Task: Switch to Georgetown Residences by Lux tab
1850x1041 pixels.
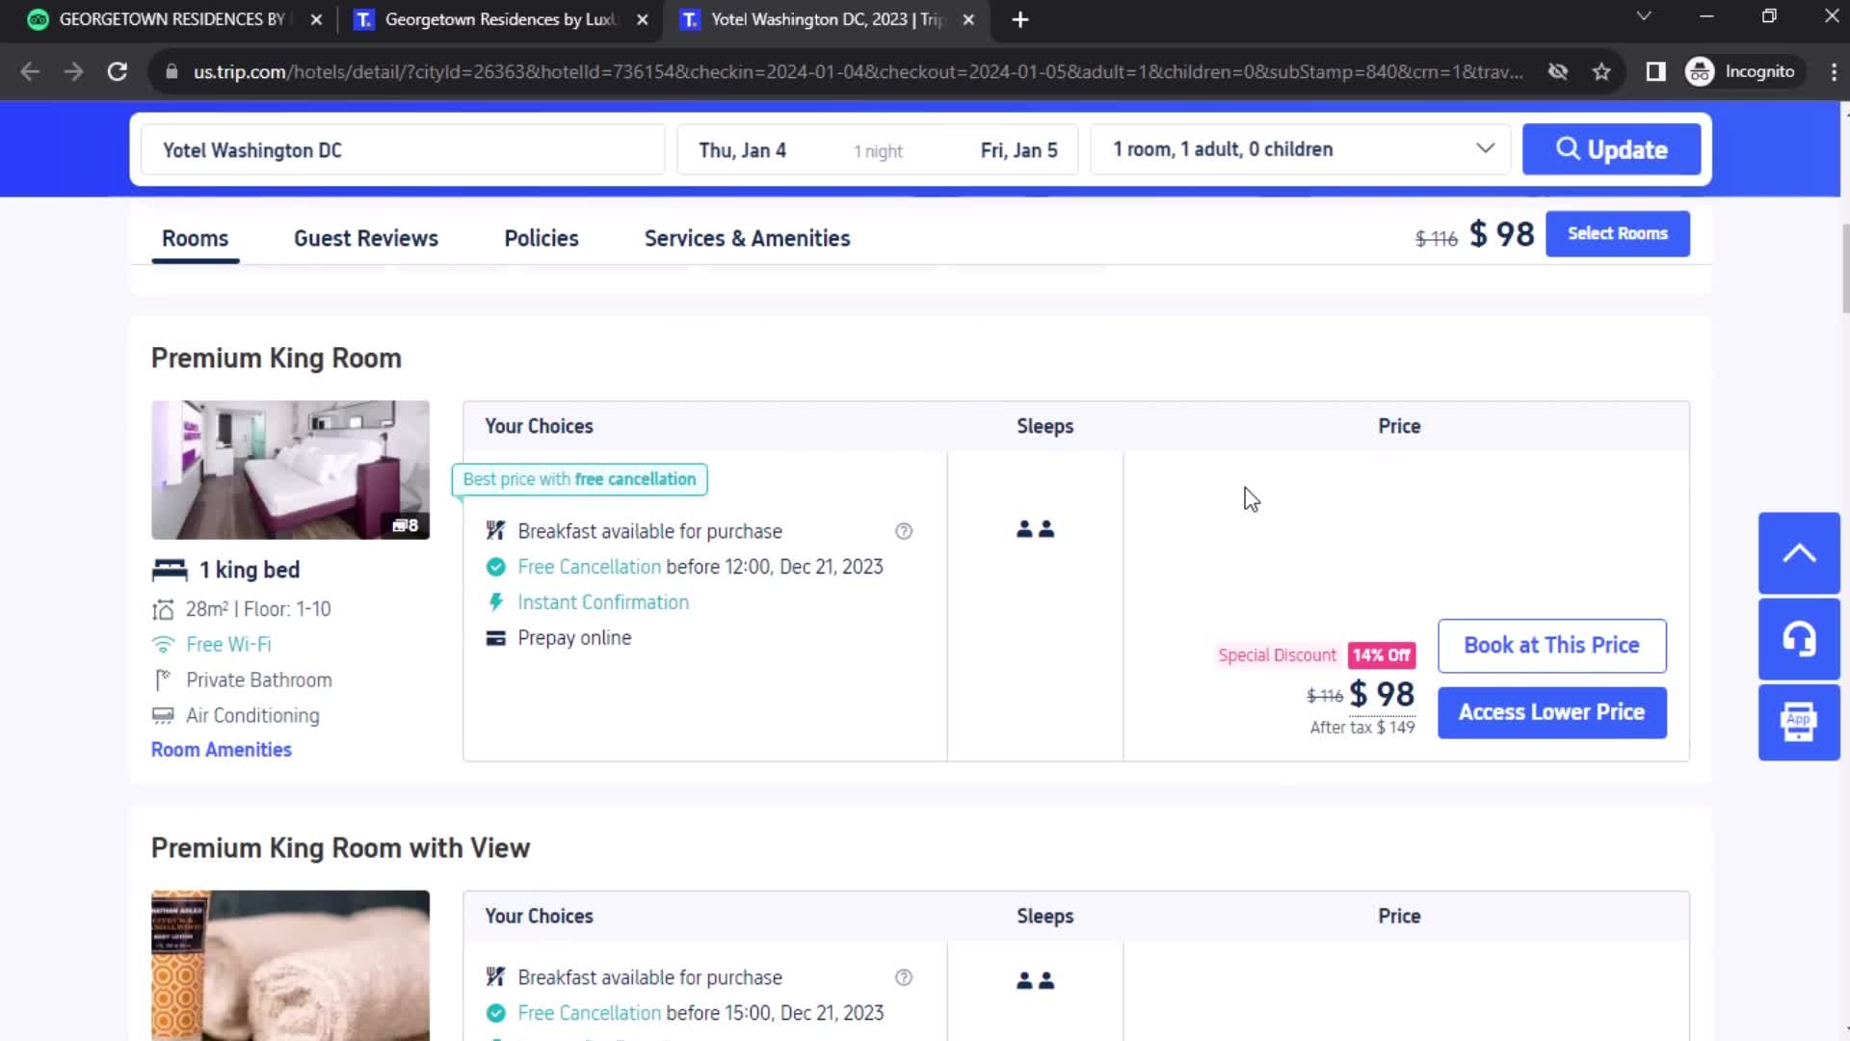Action: [500, 19]
